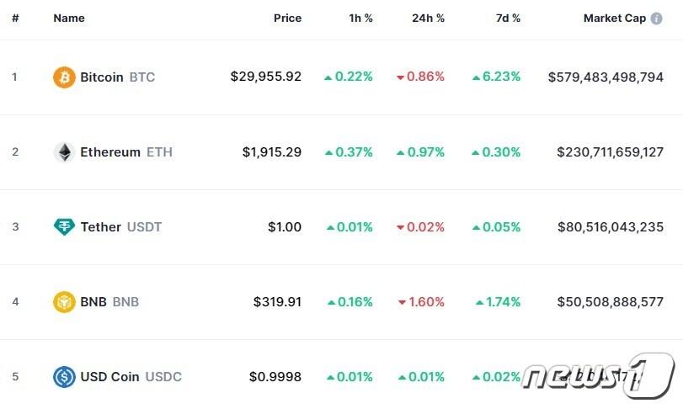Sort by Market Cap column header
Screen dimensions: 683x409
[x=614, y=19]
